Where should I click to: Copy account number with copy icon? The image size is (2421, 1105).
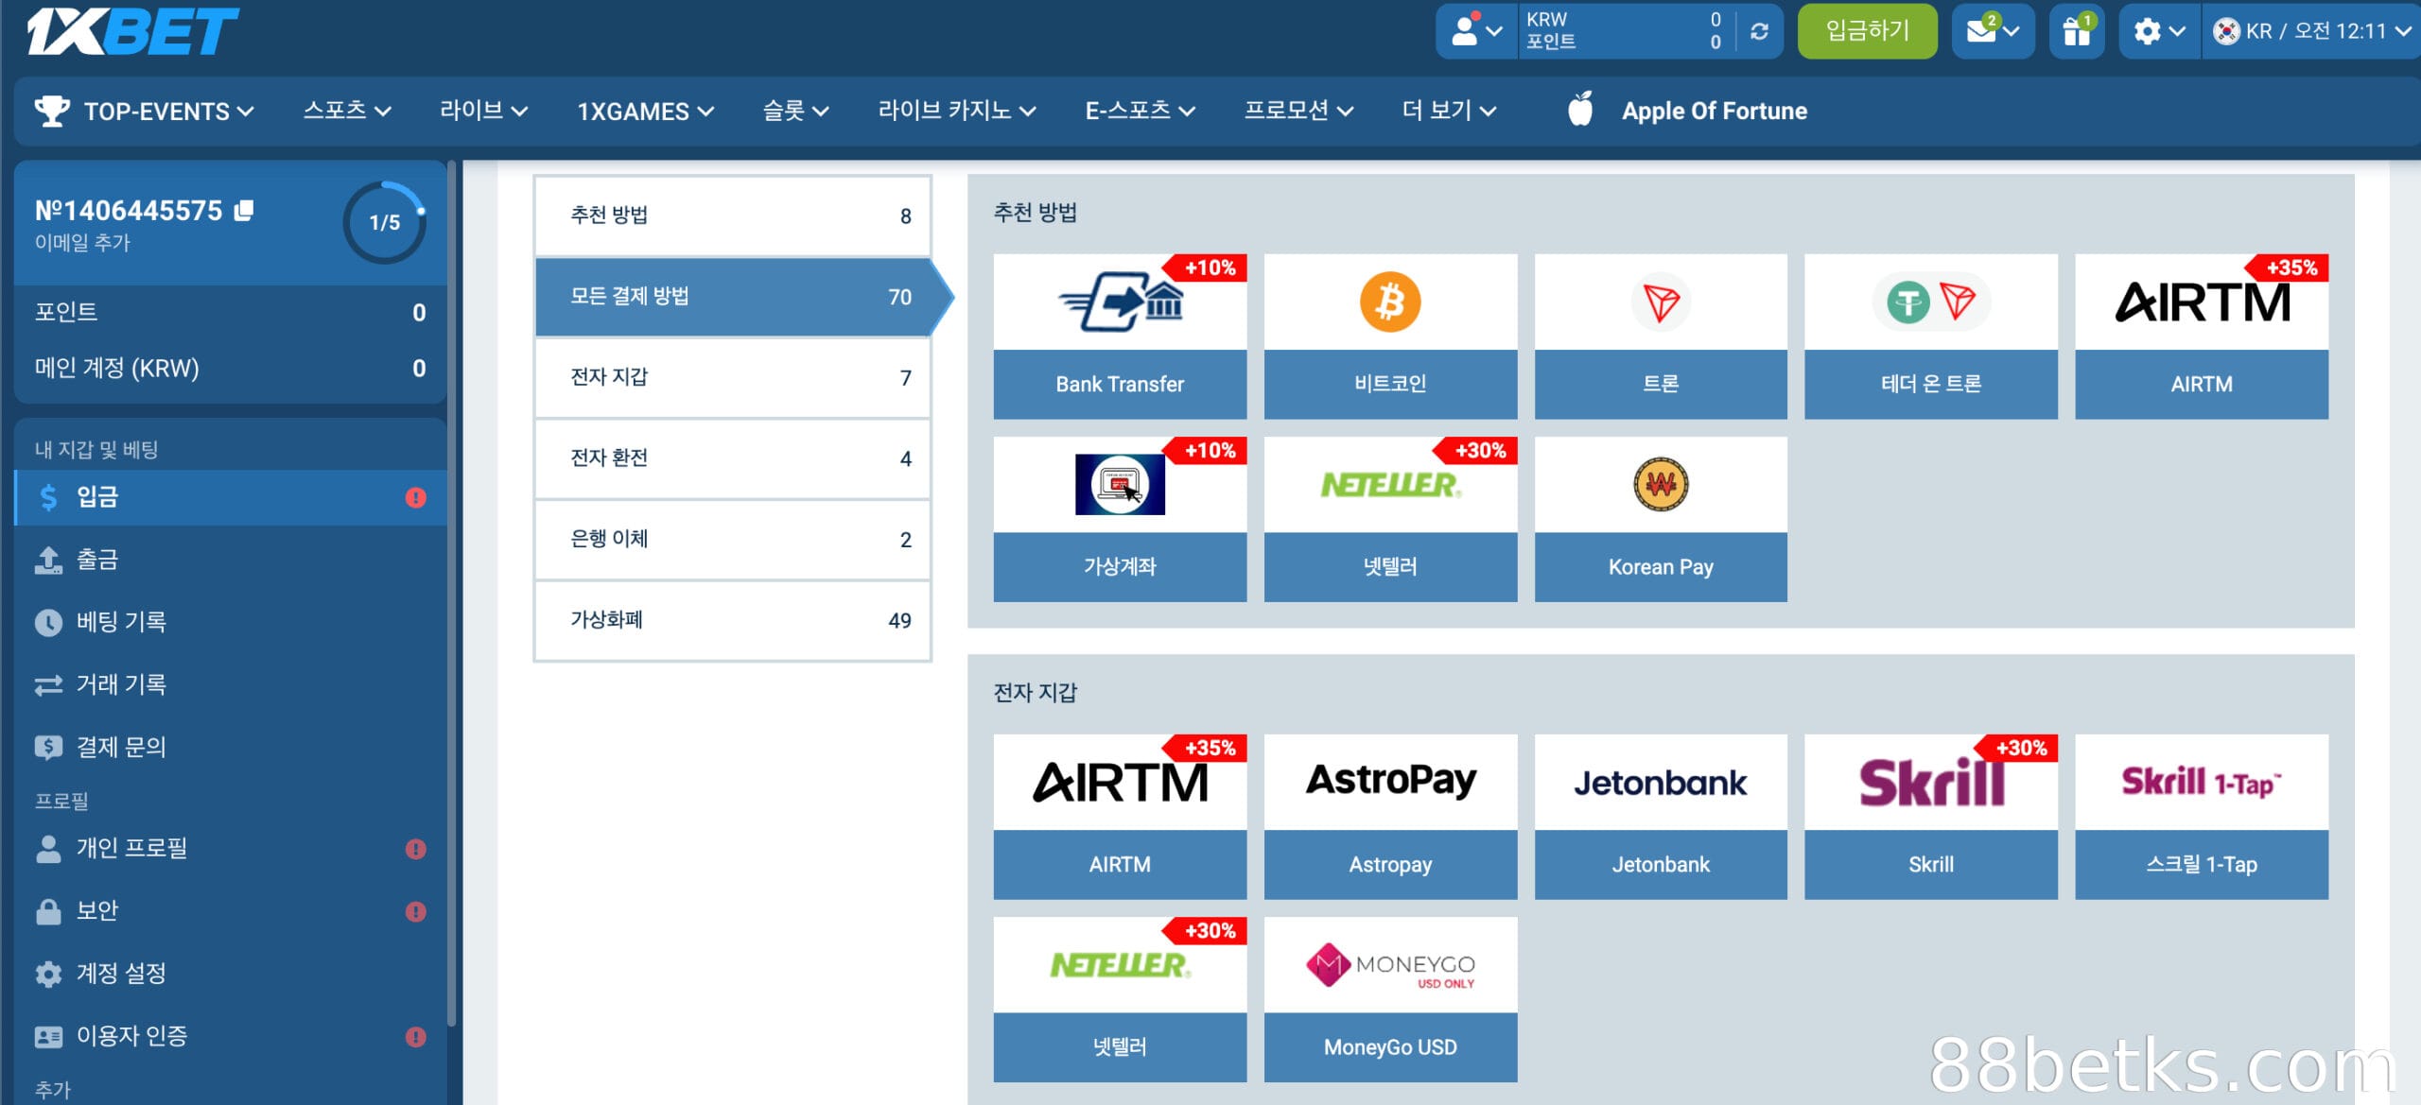pyautogui.click(x=244, y=210)
